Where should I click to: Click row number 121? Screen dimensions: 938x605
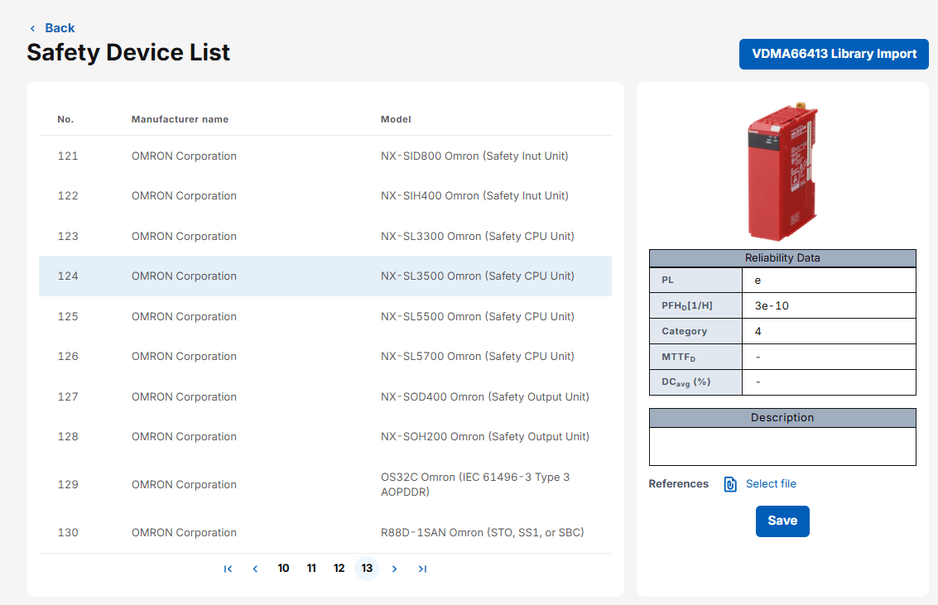(68, 156)
